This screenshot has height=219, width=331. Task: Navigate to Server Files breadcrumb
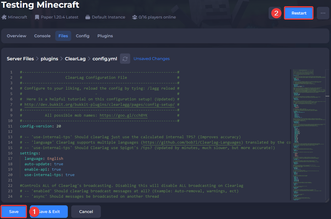(x=20, y=59)
